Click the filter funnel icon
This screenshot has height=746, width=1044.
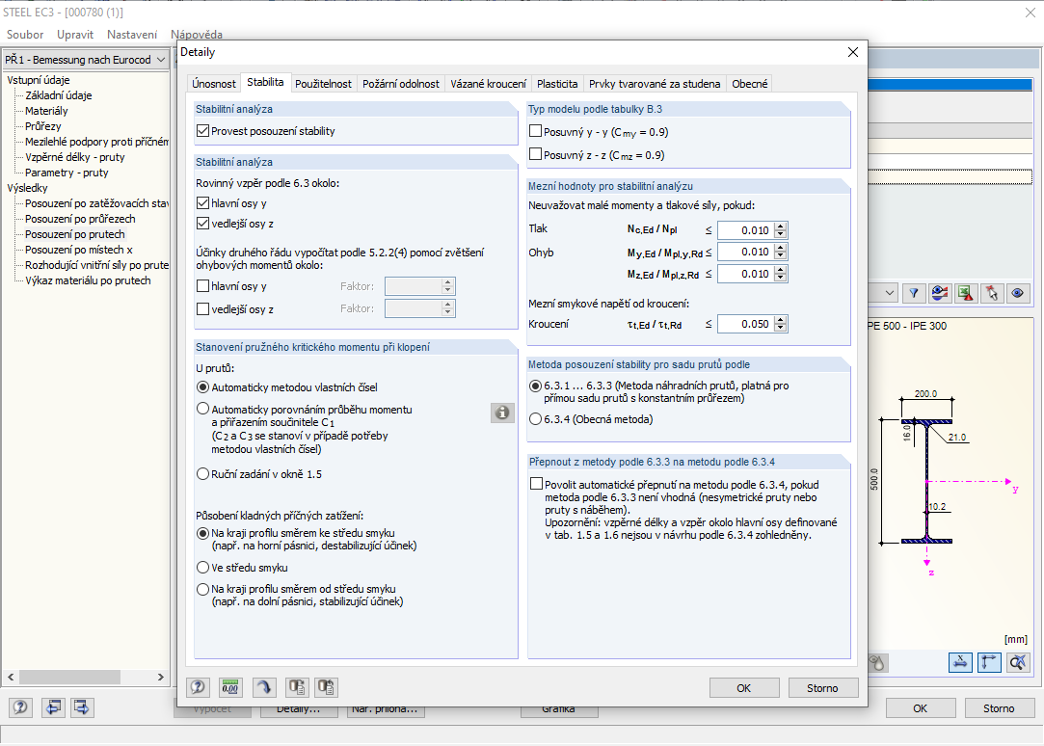(x=914, y=293)
